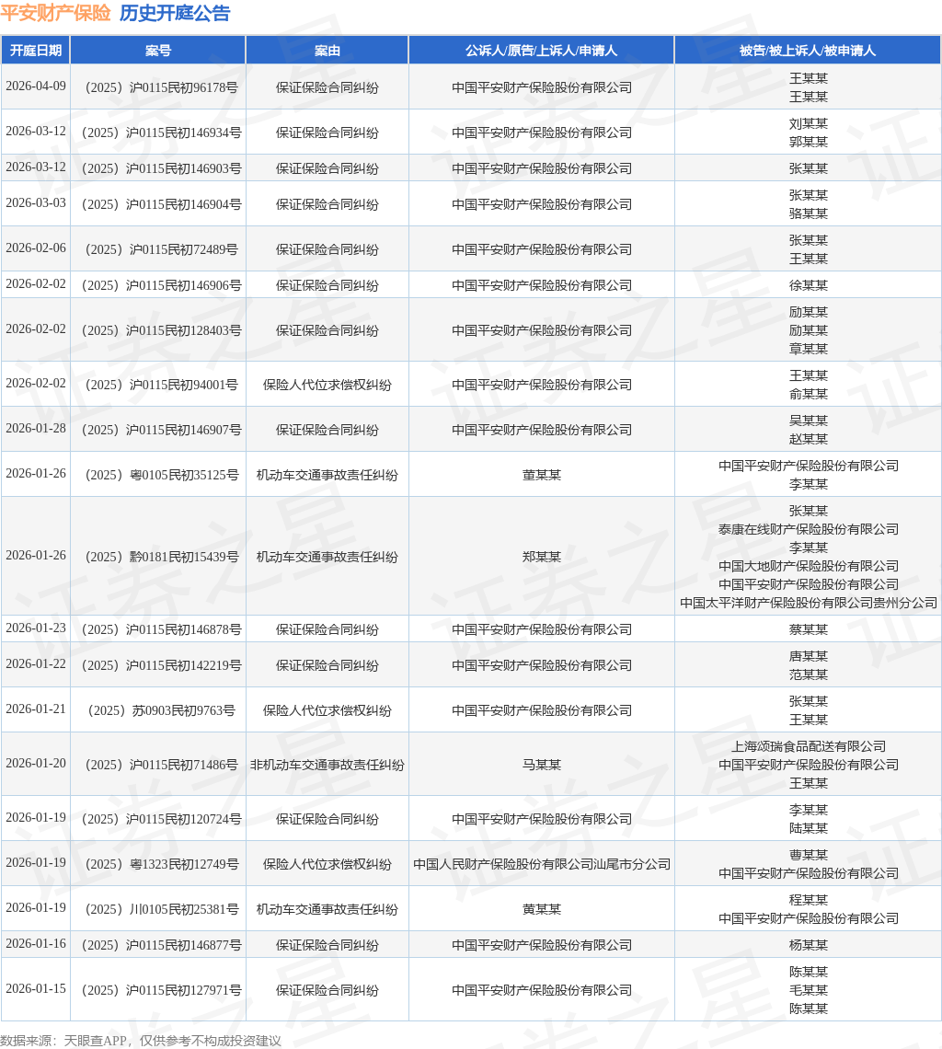The height and width of the screenshot is (1049, 942).
Task: Click date cell 2026-01-20
Action: 36,764
